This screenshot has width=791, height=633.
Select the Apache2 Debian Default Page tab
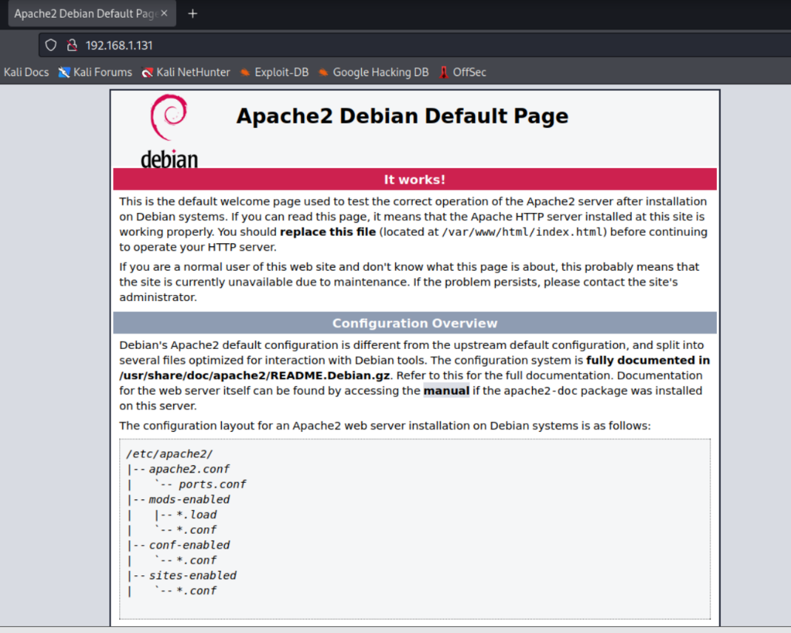point(92,13)
